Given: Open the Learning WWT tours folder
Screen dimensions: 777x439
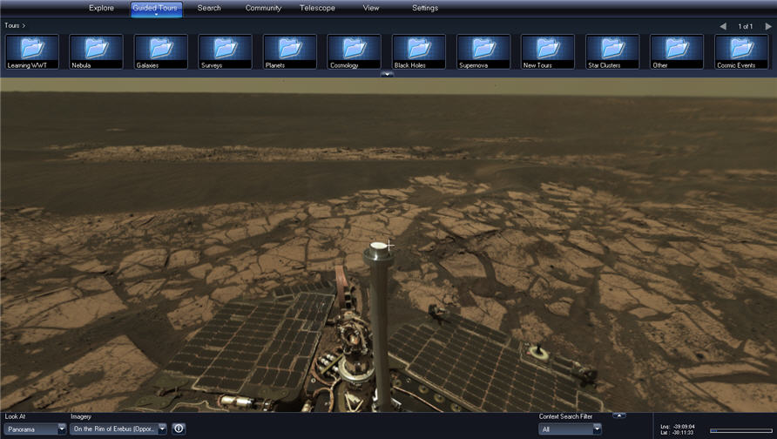Looking at the screenshot, I should click(x=32, y=51).
